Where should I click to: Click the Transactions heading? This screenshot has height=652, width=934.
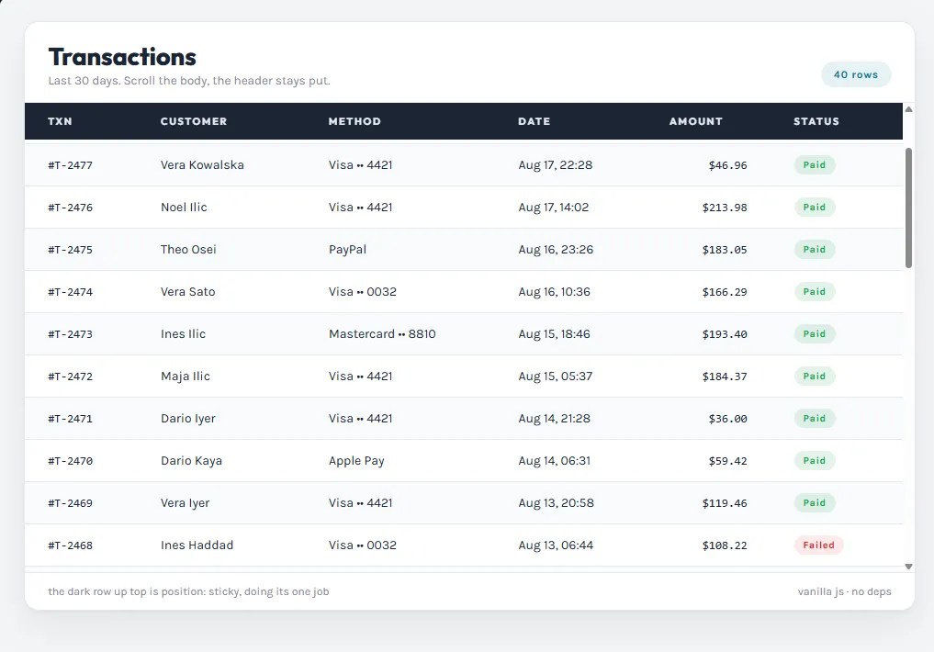(122, 57)
